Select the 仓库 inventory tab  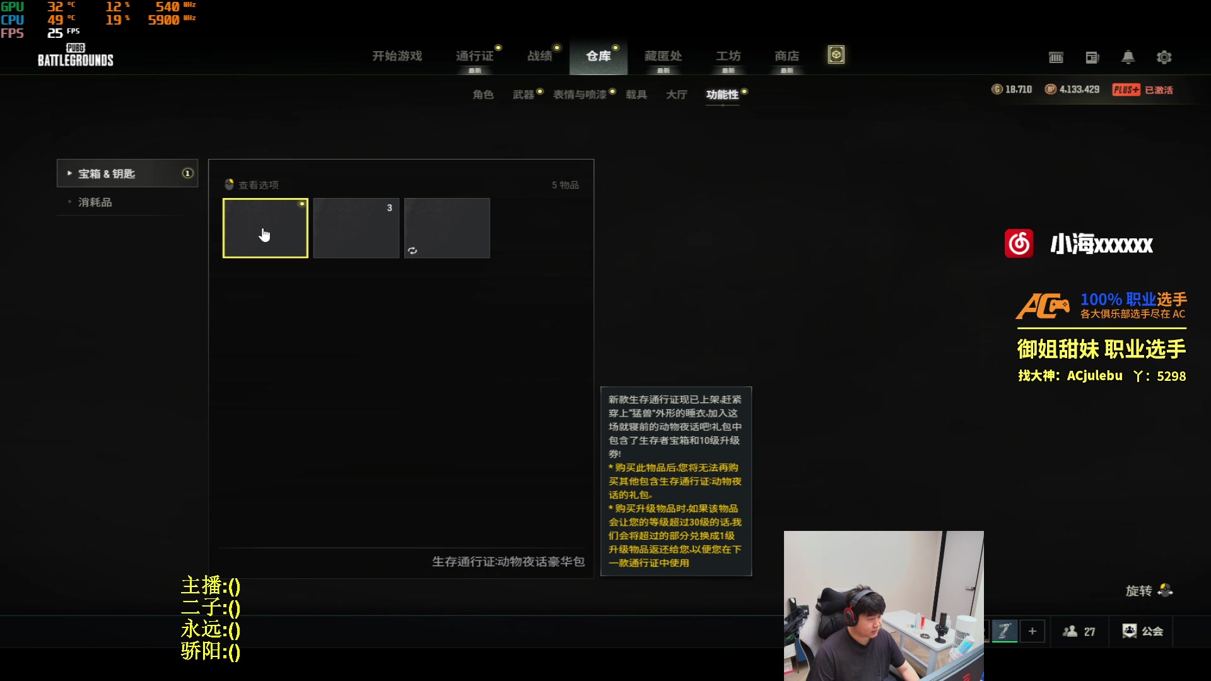click(599, 56)
